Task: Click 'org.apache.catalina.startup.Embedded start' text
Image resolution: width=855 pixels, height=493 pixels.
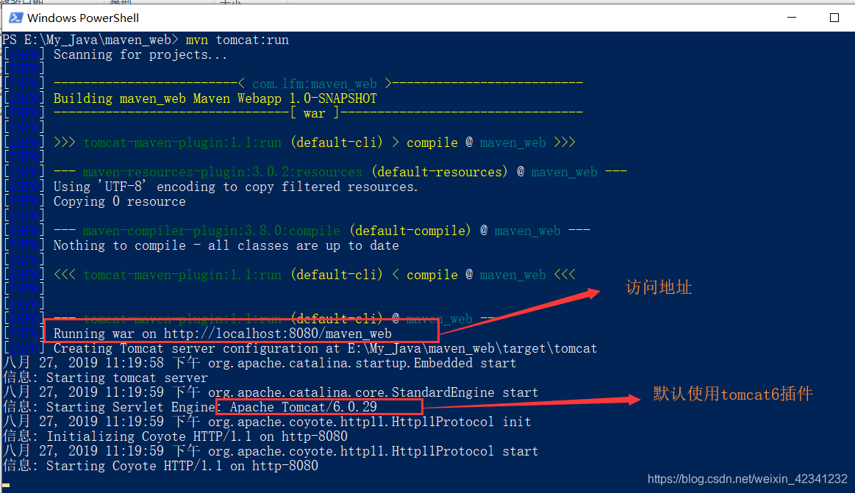Action: tap(362, 363)
